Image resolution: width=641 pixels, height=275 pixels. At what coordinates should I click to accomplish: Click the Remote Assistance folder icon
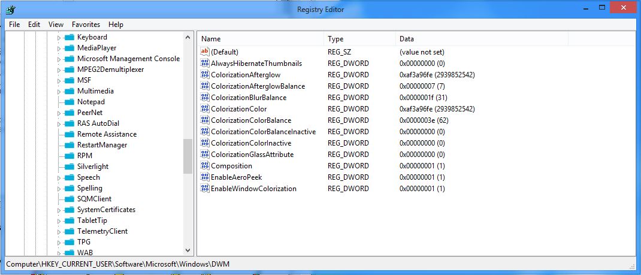point(69,134)
